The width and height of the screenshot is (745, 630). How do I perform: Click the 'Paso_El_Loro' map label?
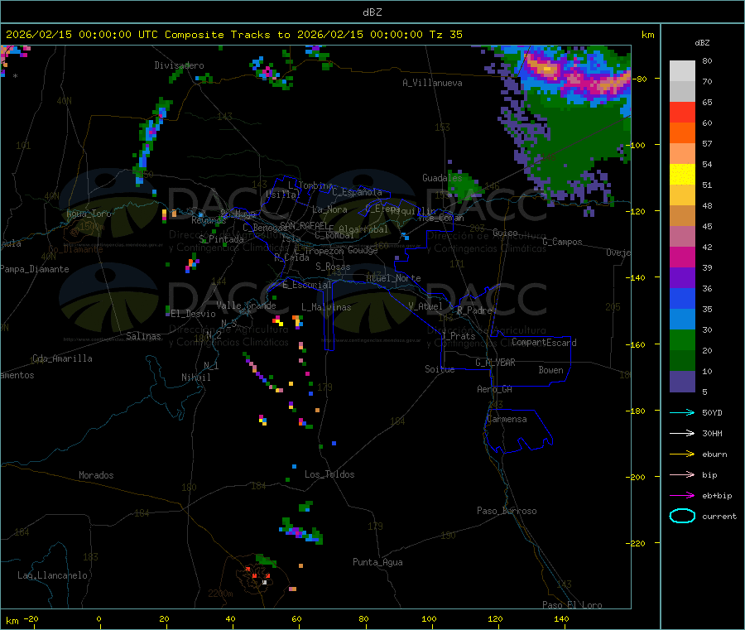point(572,605)
